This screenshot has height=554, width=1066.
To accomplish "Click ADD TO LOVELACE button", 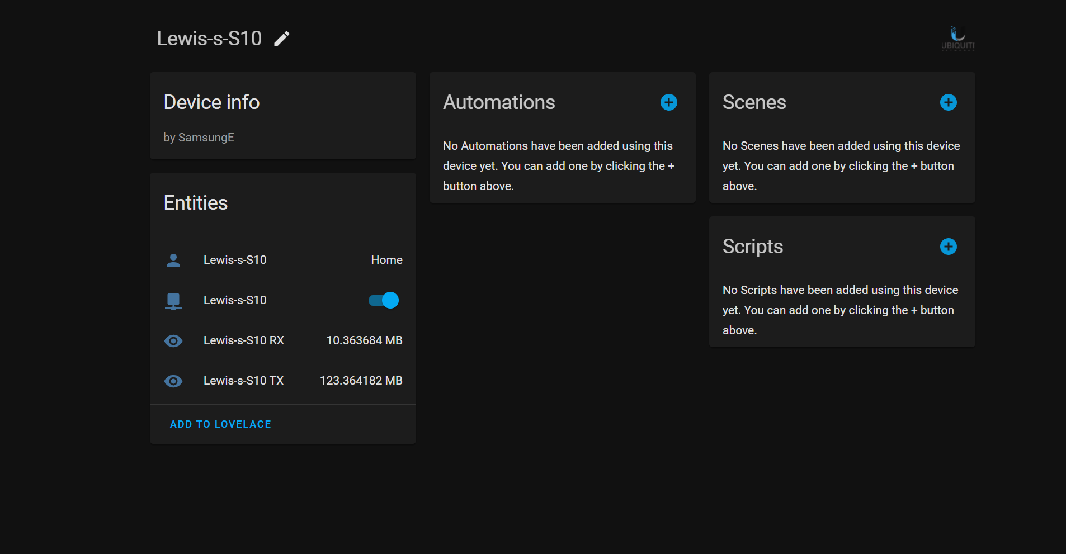I will pyautogui.click(x=220, y=424).
